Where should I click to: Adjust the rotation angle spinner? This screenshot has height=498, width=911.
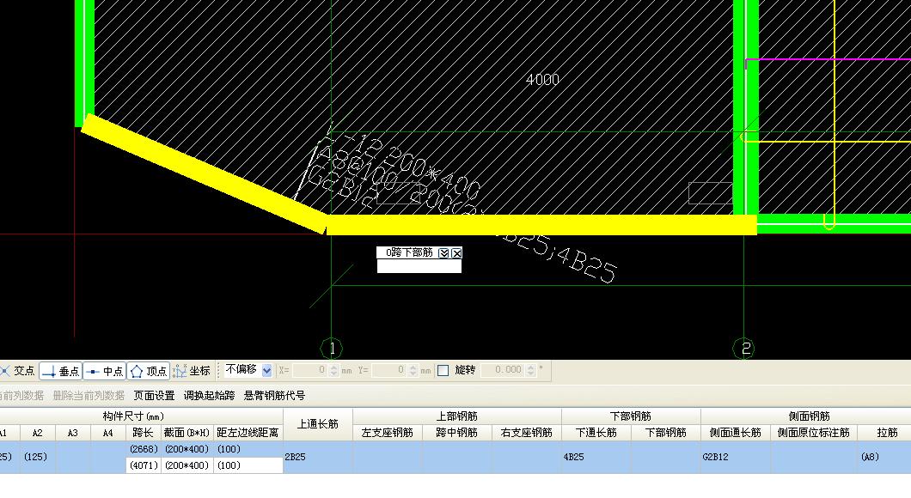point(530,370)
